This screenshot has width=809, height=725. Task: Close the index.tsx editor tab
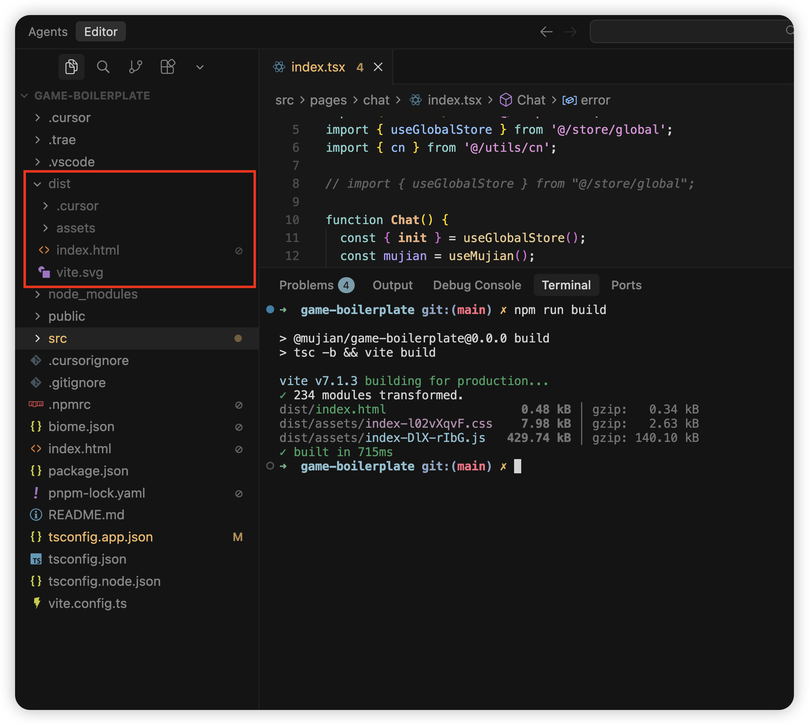point(378,67)
